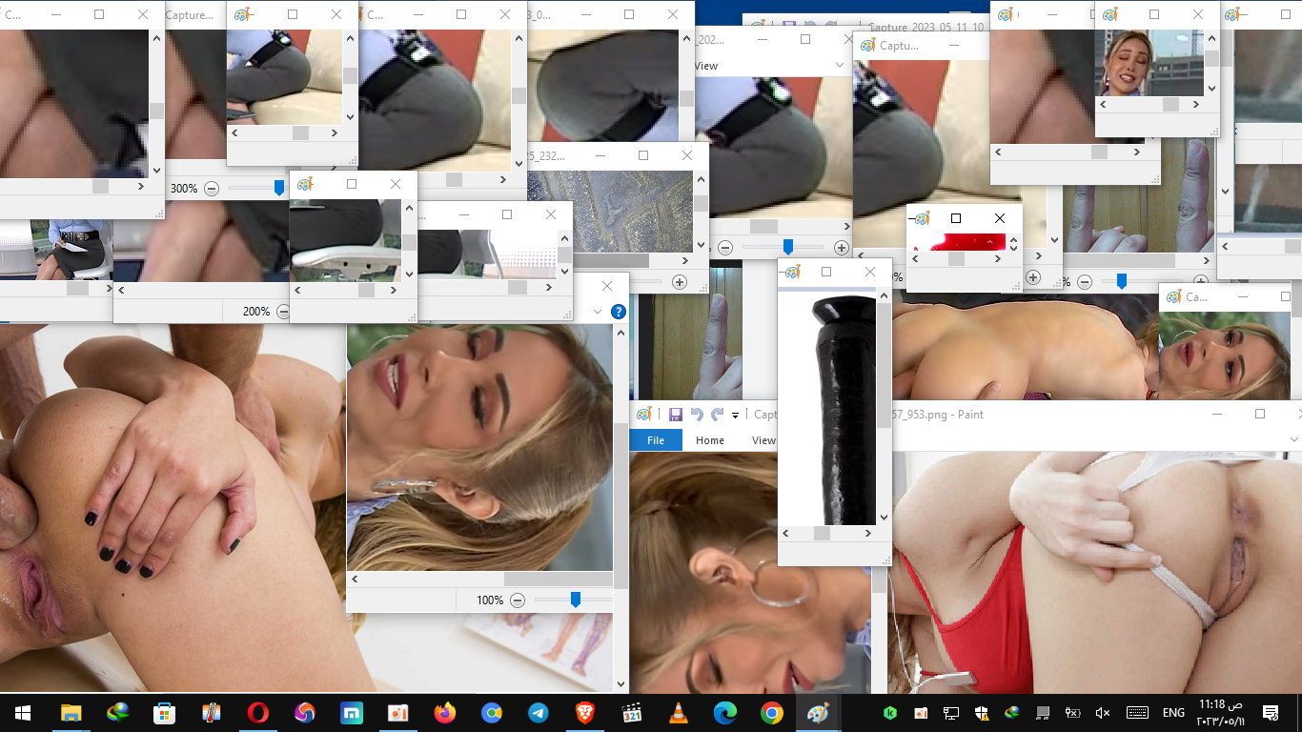Open the File menu in Paint

point(656,440)
